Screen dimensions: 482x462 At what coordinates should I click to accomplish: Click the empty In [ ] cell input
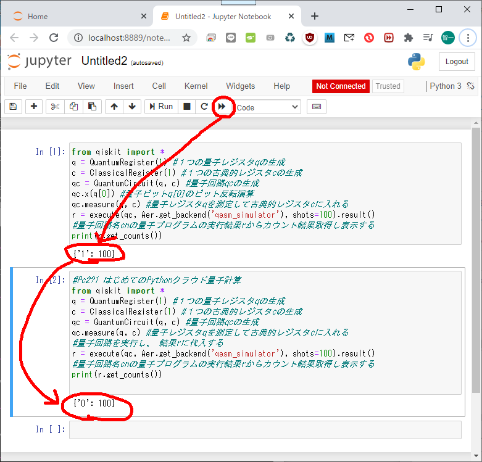265,429
